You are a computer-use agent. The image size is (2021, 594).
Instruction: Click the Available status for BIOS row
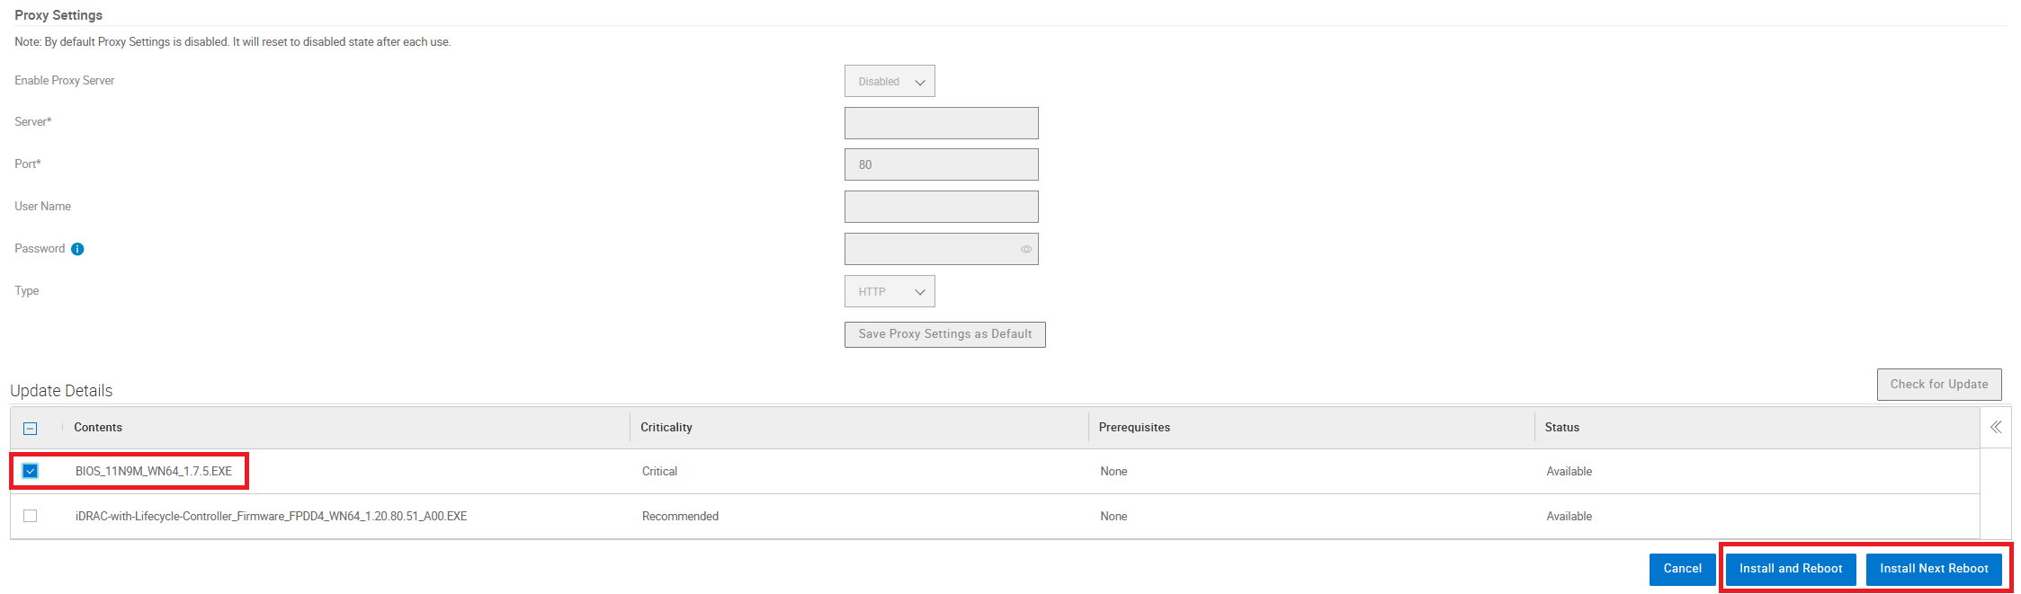click(x=1569, y=471)
